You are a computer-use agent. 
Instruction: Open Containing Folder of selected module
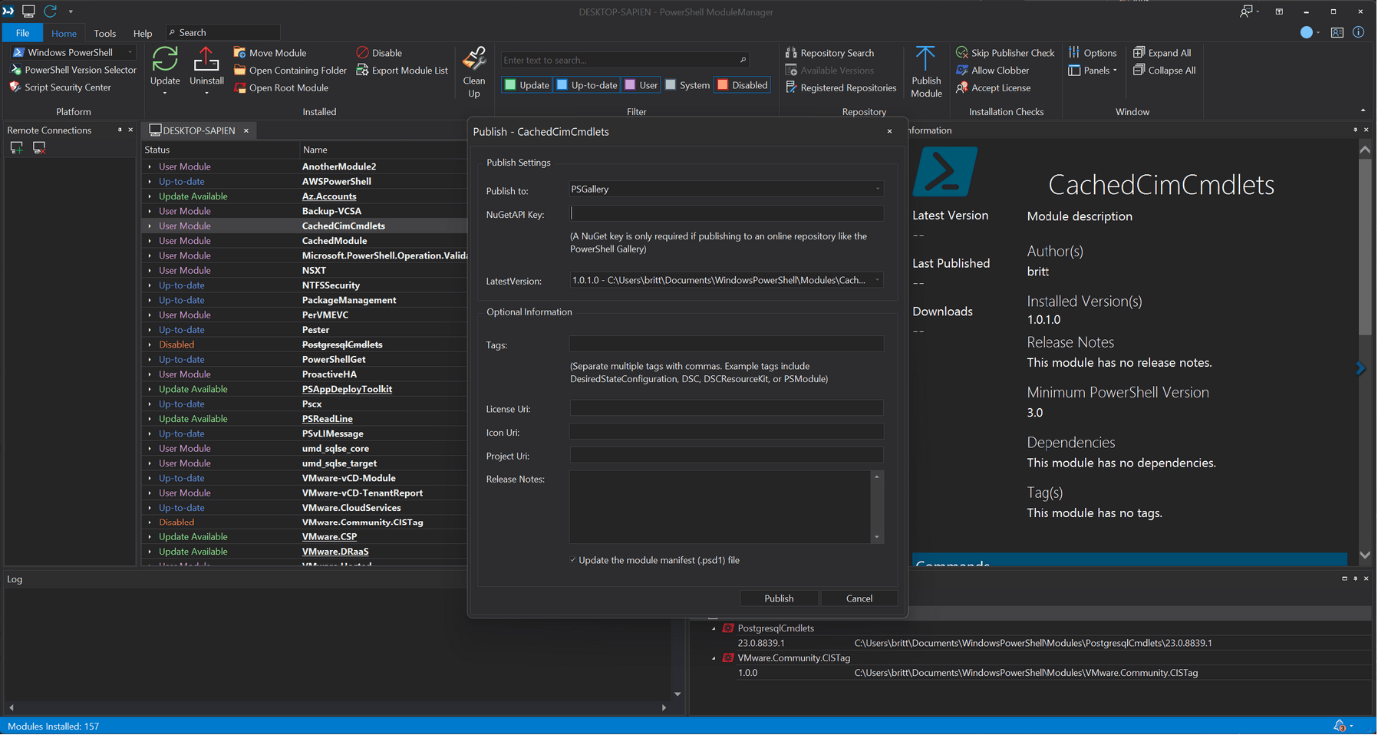point(290,71)
